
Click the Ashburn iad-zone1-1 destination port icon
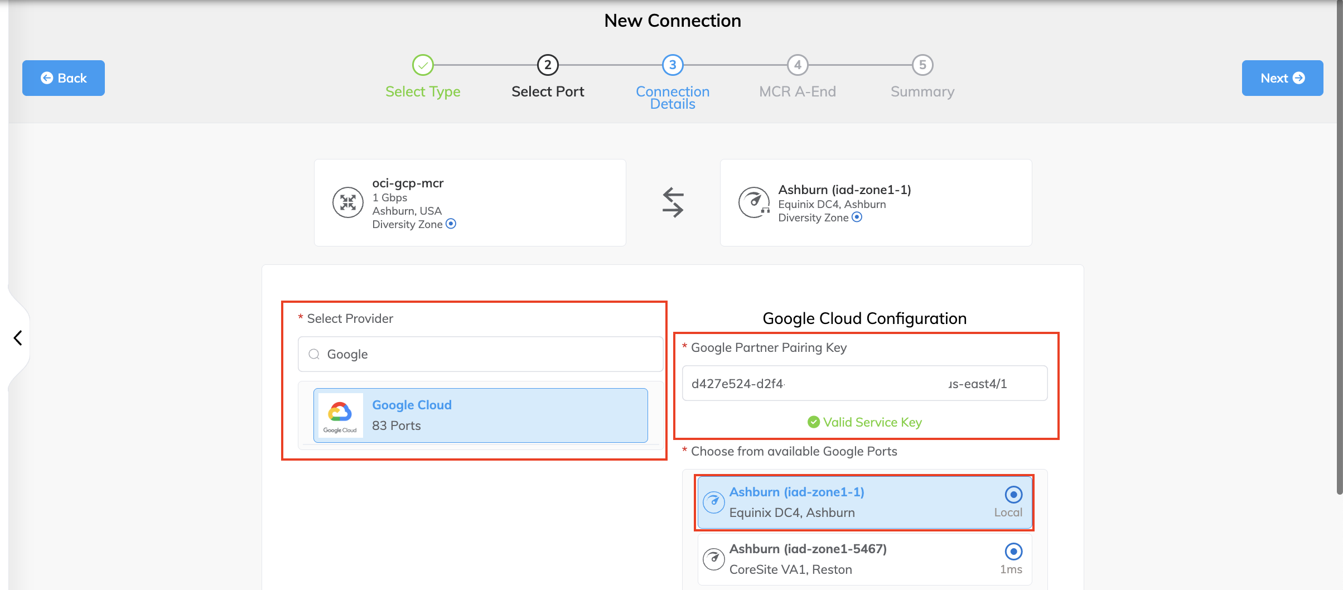tap(754, 202)
